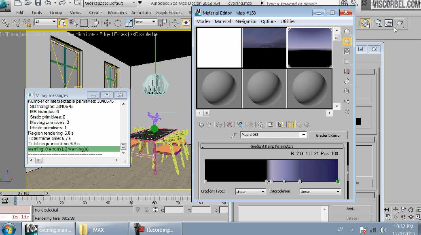Open Sample Type flyout in Material Editor
421x235 pixels.
point(347,32)
